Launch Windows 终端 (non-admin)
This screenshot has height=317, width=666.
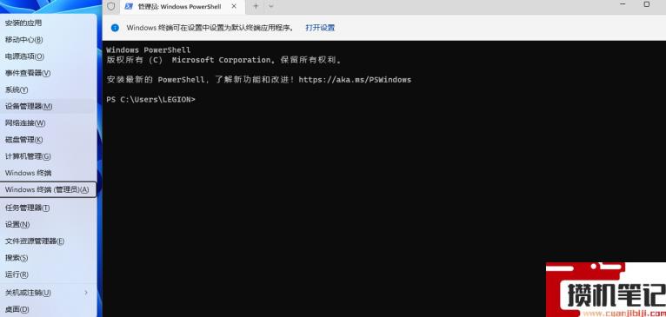48,173
